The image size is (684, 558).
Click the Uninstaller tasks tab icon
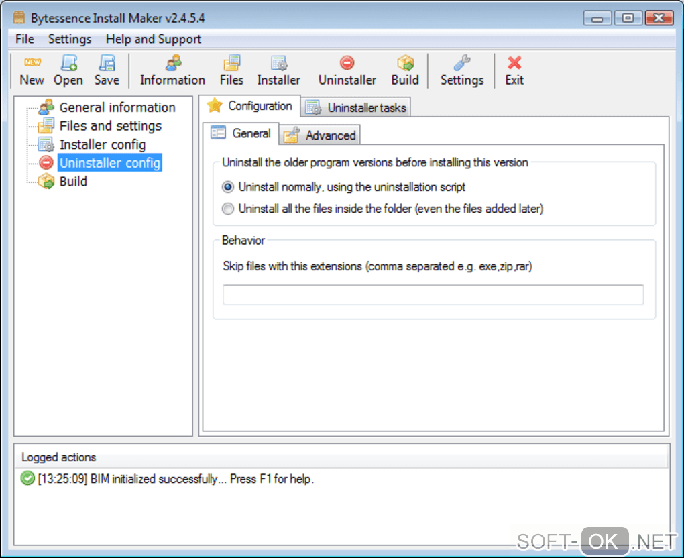click(313, 107)
